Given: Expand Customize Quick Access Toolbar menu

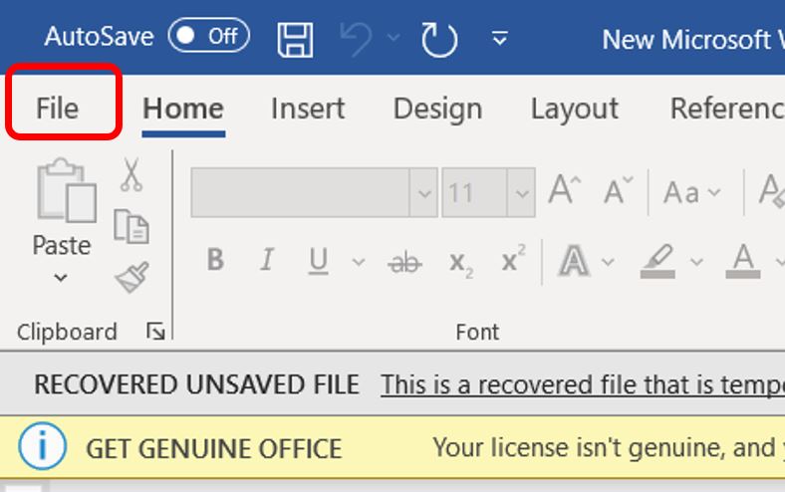Looking at the screenshot, I should [500, 40].
